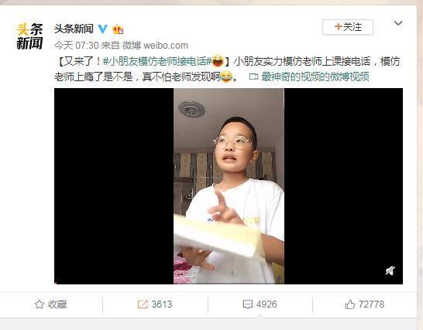The height and width of the screenshot is (330, 423).
Task: Click the laughing emoji in the hashtag title
Action: tap(218, 61)
